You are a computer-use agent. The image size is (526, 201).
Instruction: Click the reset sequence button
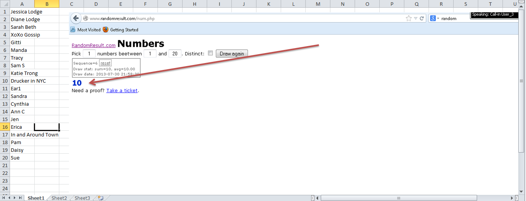[x=105, y=63]
